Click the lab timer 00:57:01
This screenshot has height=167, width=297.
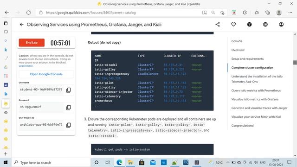pos(60,43)
